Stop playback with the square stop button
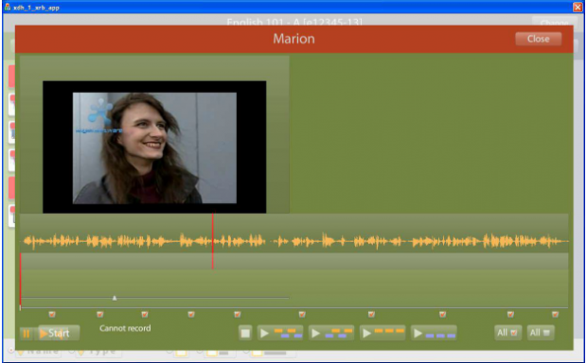Viewport: 587px width, 363px height. pos(245,333)
